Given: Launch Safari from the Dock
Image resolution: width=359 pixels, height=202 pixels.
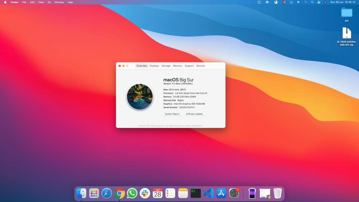Looking at the screenshot, I should click(x=107, y=193).
